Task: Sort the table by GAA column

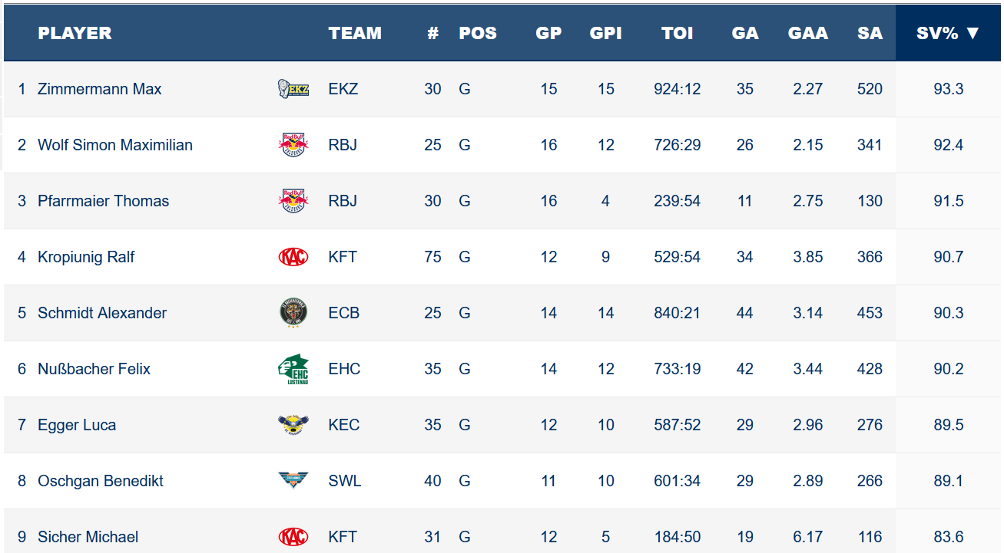Action: (x=807, y=33)
